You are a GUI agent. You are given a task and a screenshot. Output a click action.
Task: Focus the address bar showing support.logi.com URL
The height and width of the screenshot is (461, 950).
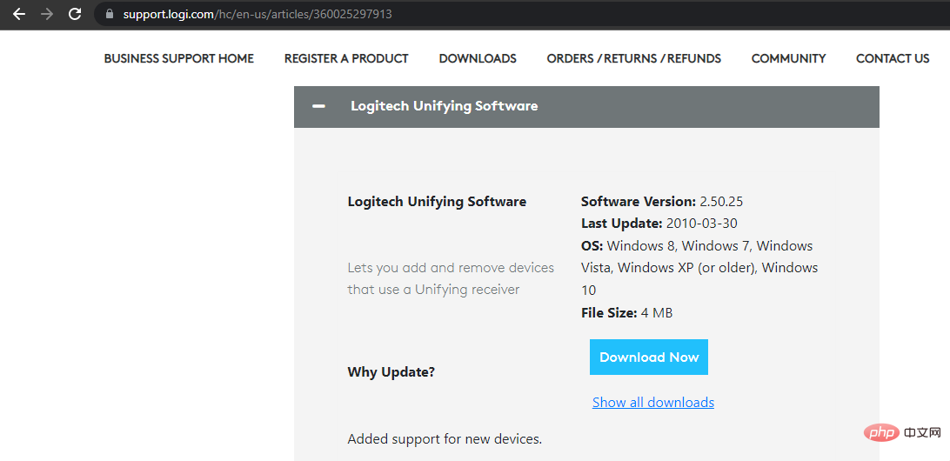point(521,14)
